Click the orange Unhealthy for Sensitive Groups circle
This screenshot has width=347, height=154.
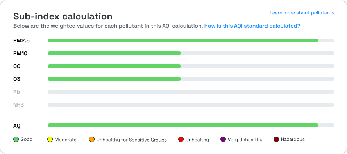point(91,140)
